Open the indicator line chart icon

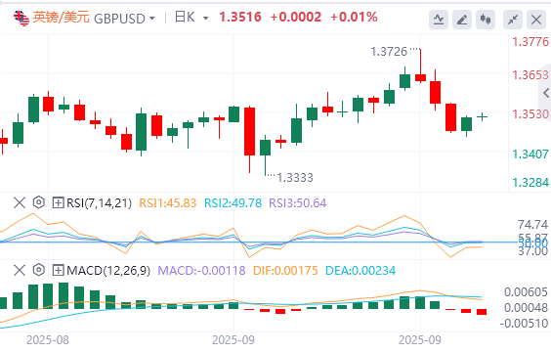439,20
